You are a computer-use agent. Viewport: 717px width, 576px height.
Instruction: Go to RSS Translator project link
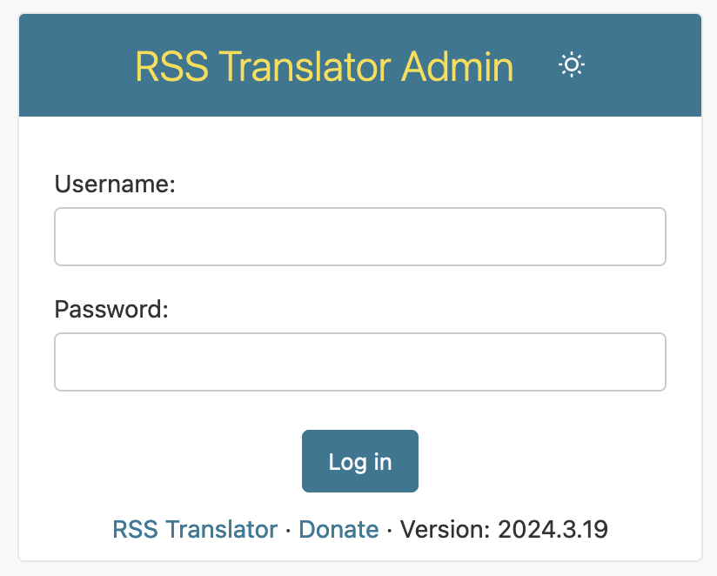coord(195,529)
